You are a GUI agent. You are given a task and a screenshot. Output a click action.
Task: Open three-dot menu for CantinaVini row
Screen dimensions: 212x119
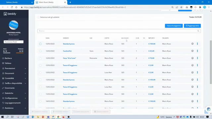(x=197, y=51)
